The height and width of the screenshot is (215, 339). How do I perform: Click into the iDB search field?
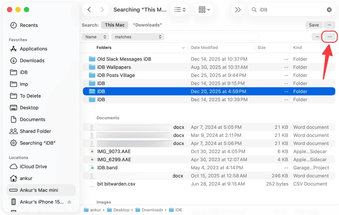tap(292, 10)
